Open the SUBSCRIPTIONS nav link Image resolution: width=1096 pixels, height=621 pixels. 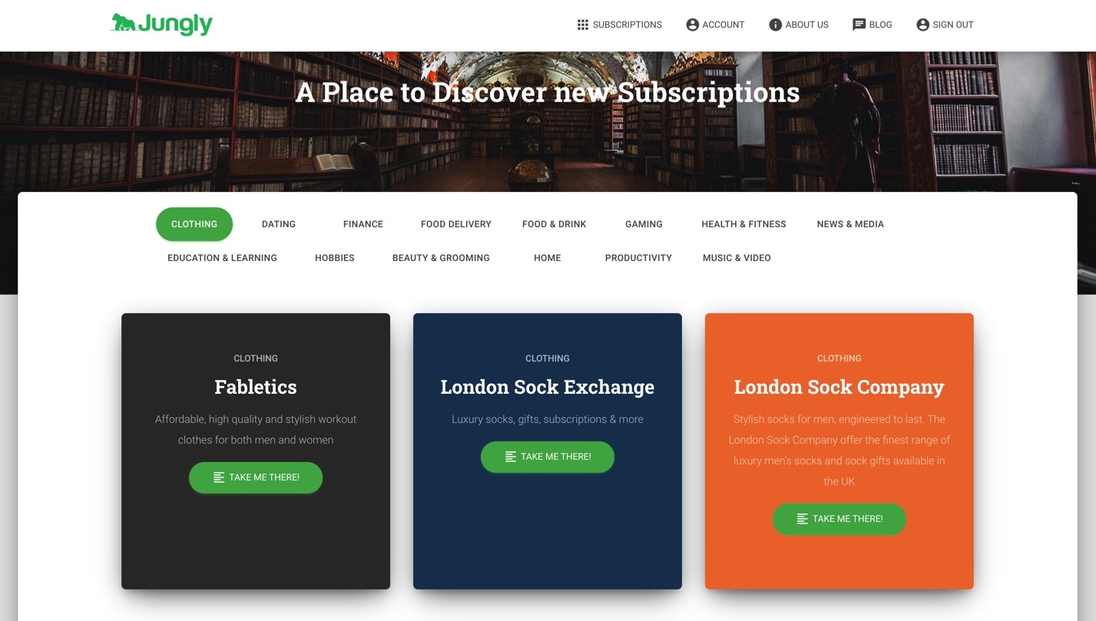(627, 25)
